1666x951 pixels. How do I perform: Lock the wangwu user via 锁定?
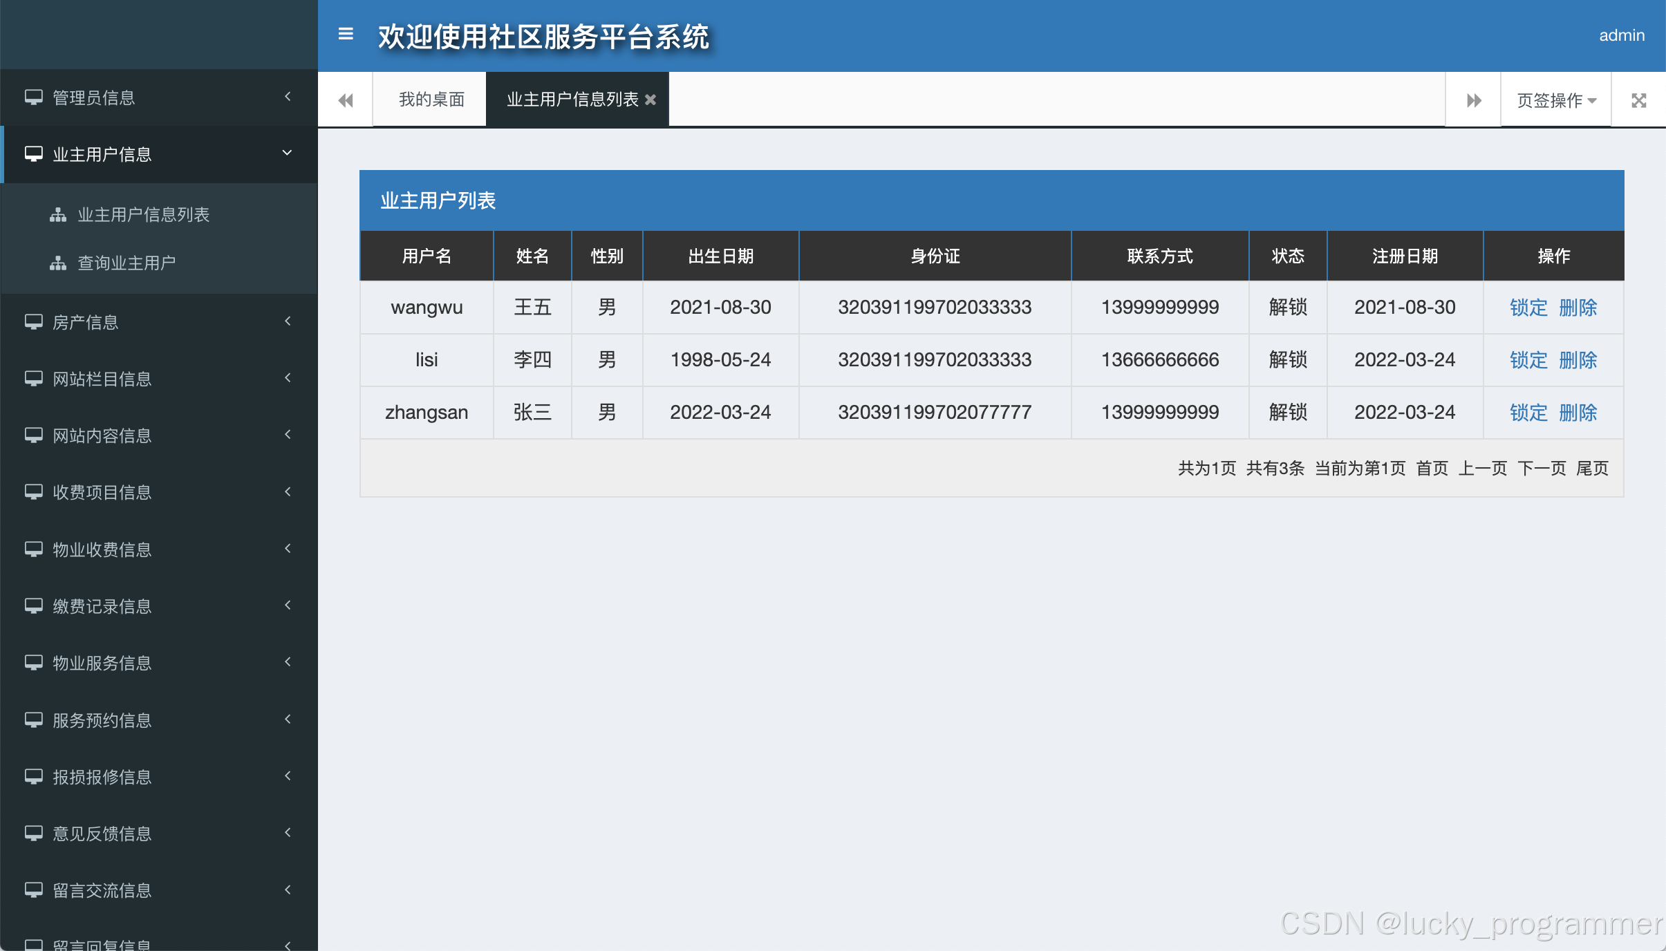1528,308
